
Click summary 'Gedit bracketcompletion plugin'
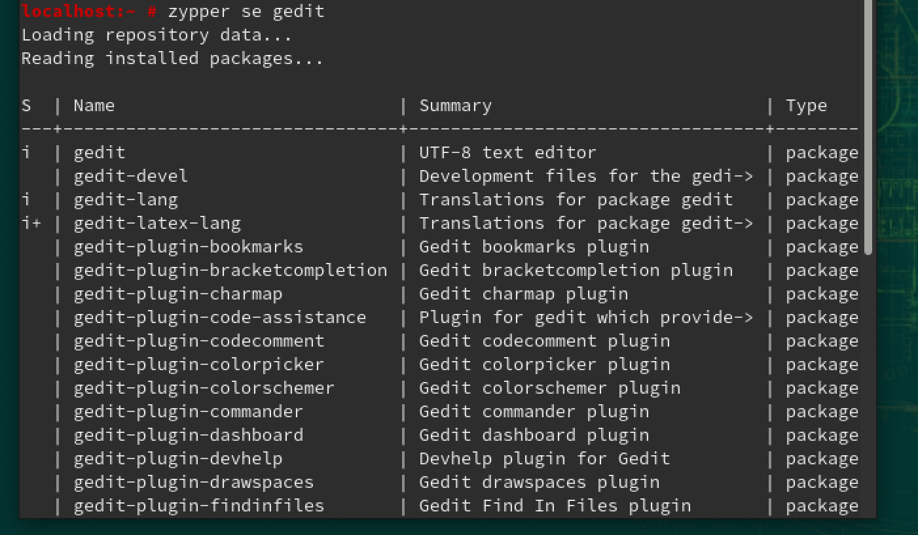coord(576,271)
